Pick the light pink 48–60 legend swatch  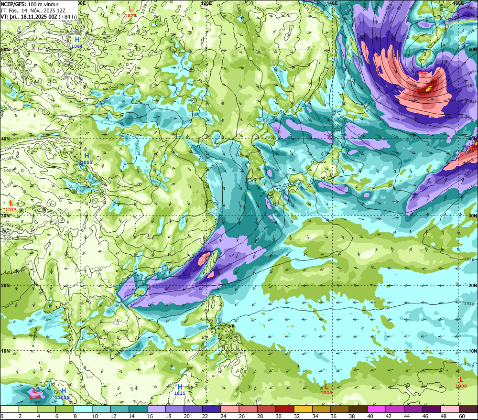(x=450, y=409)
